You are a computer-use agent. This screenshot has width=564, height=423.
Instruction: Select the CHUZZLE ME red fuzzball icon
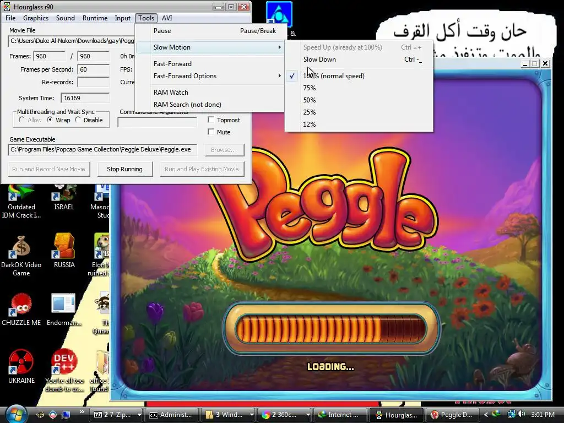[21, 305]
